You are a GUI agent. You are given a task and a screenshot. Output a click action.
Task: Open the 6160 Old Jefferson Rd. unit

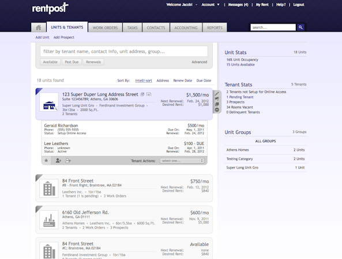(85, 212)
